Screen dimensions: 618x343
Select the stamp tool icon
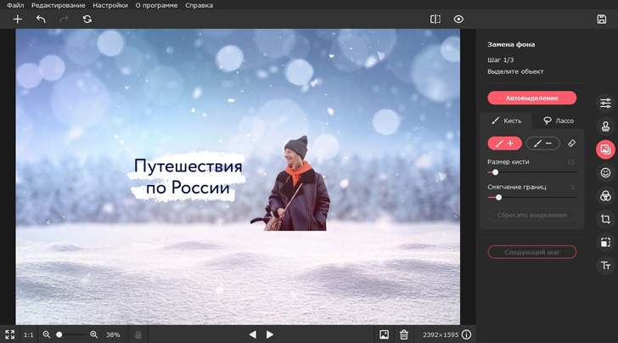tap(605, 127)
